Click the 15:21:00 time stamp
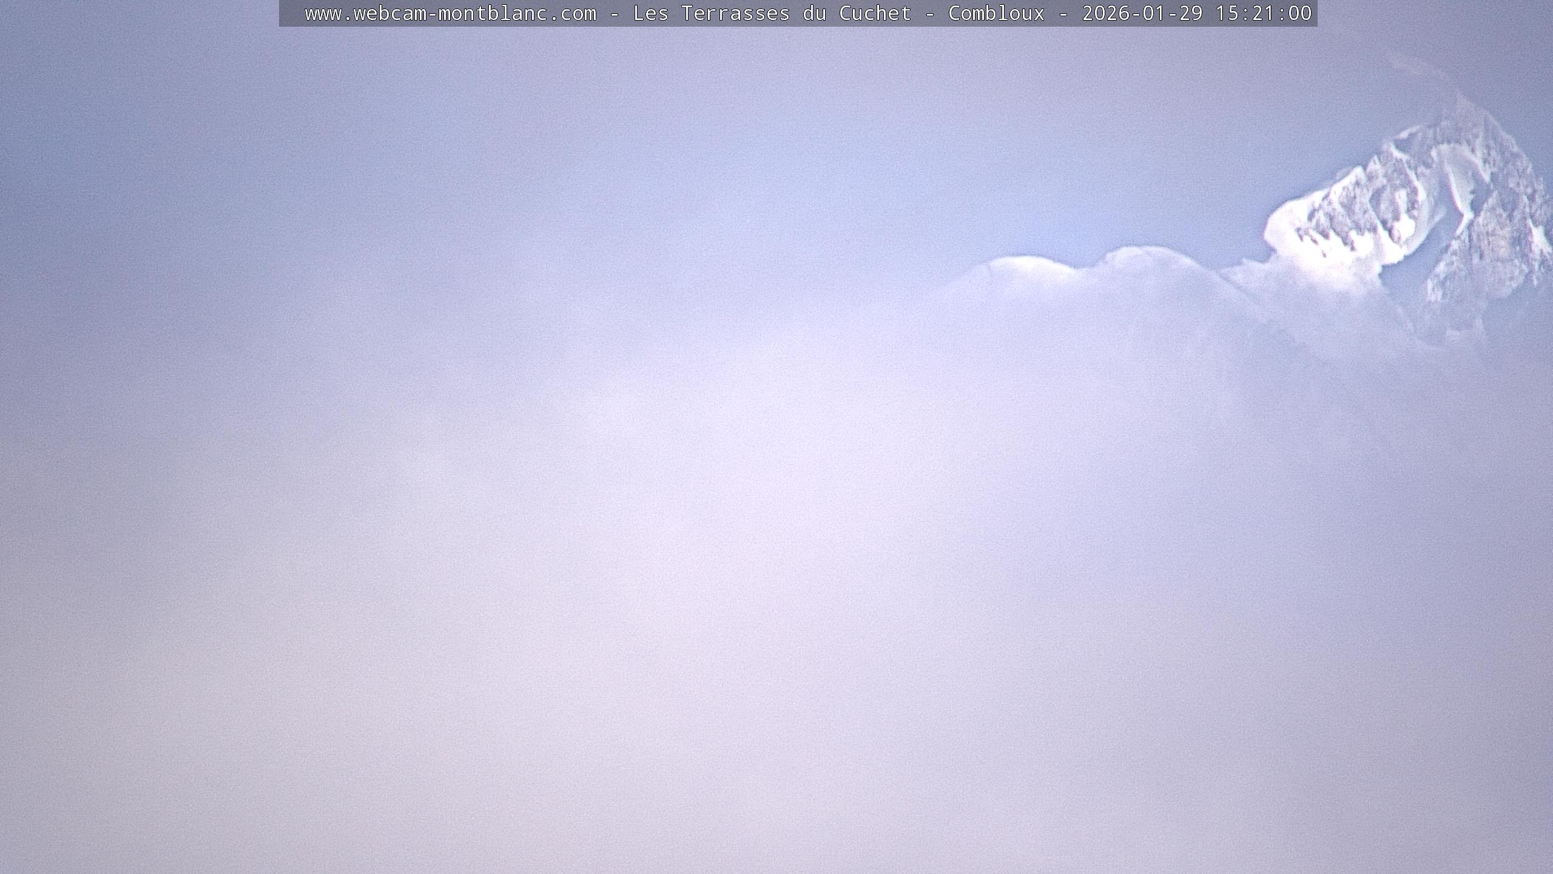 pos(1263,13)
